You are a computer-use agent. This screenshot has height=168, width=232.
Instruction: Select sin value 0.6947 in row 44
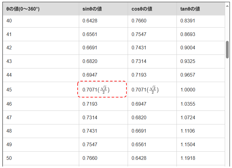click(x=90, y=75)
